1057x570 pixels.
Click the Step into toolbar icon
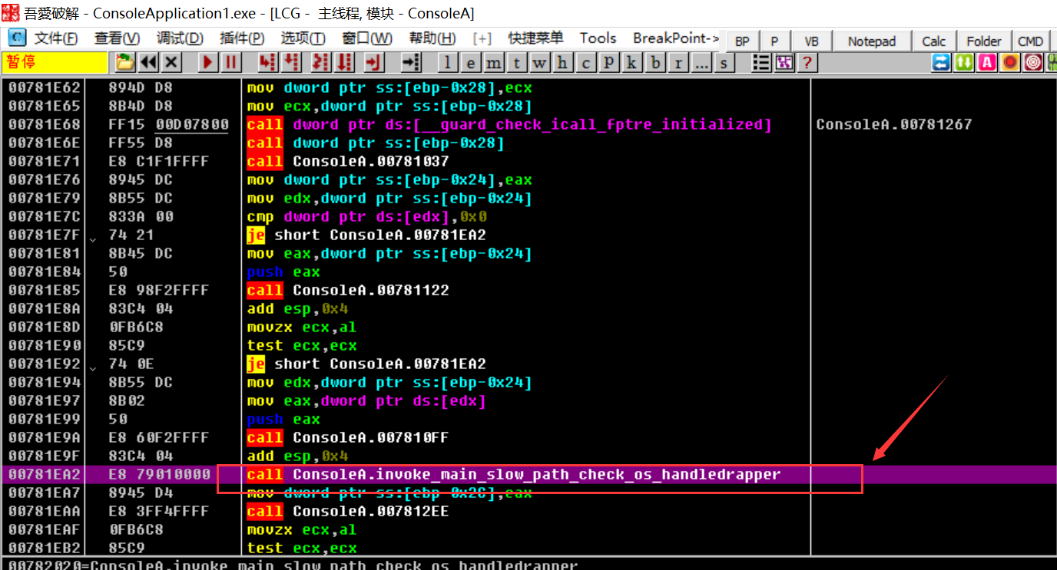click(267, 62)
